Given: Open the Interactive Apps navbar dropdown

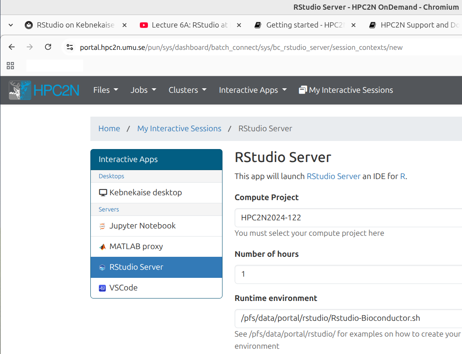Looking at the screenshot, I should tap(252, 90).
